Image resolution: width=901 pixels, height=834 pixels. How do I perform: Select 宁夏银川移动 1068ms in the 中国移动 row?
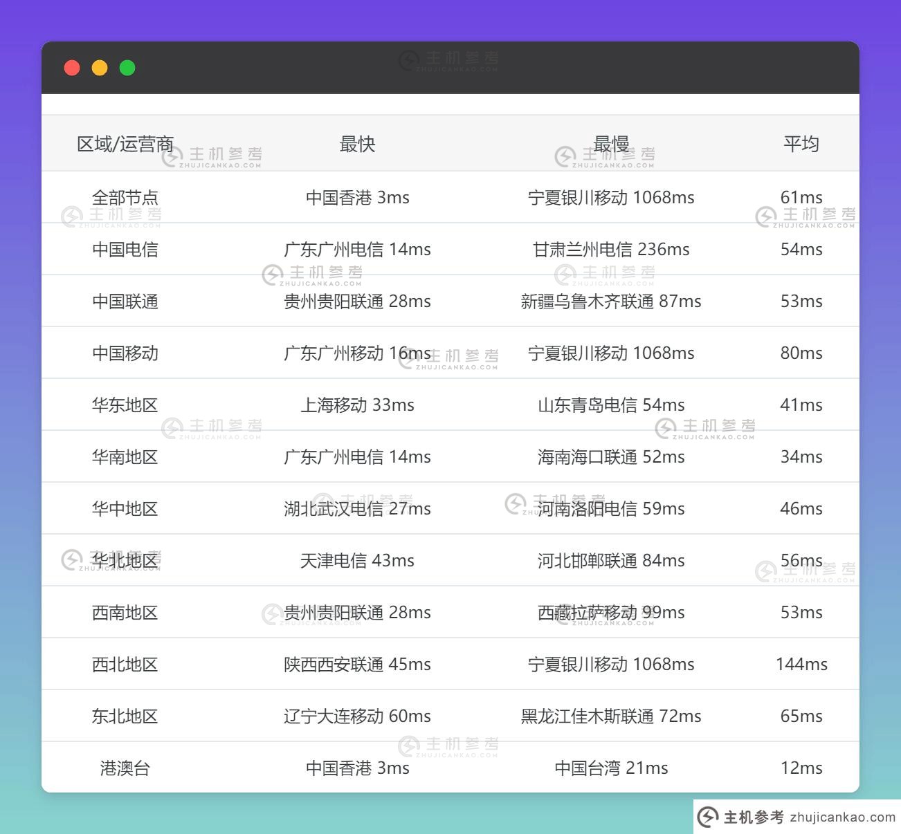(611, 353)
